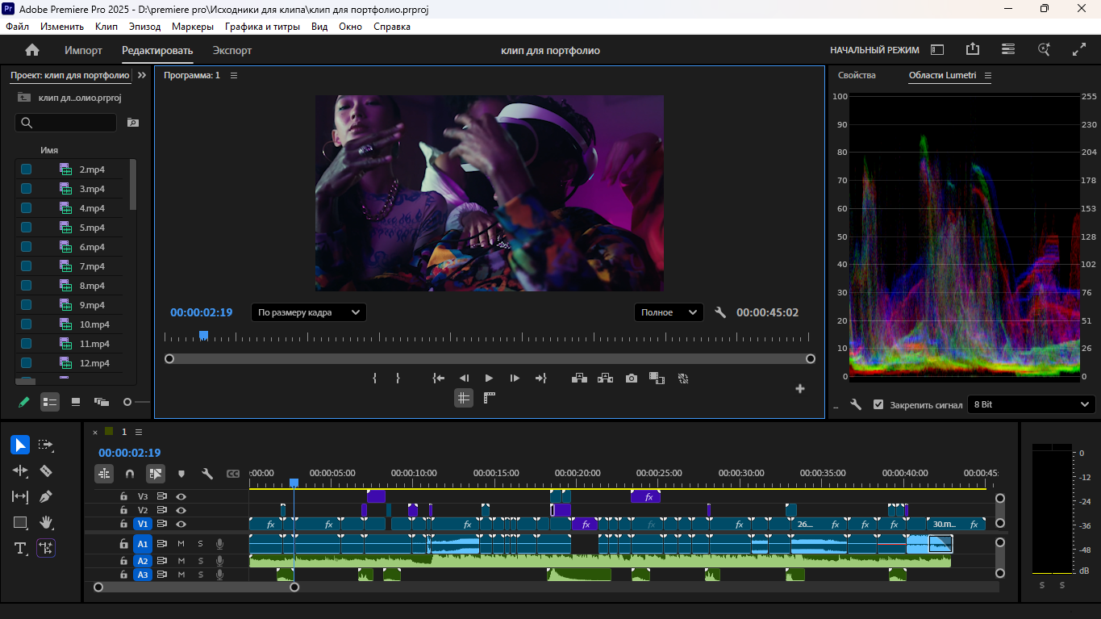This screenshot has height=619, width=1101.
Task: Switch to the Свойства panel tab
Action: [857, 75]
